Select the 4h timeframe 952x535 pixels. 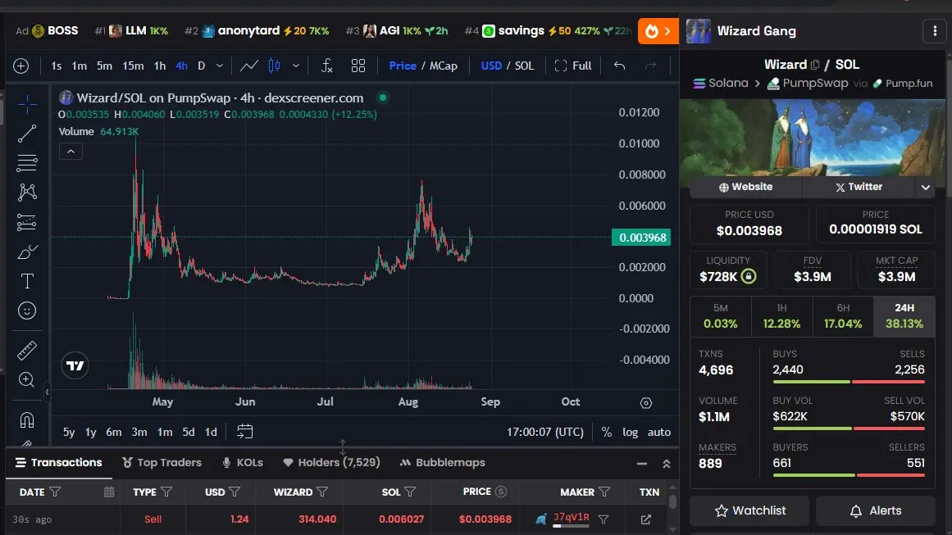[181, 66]
